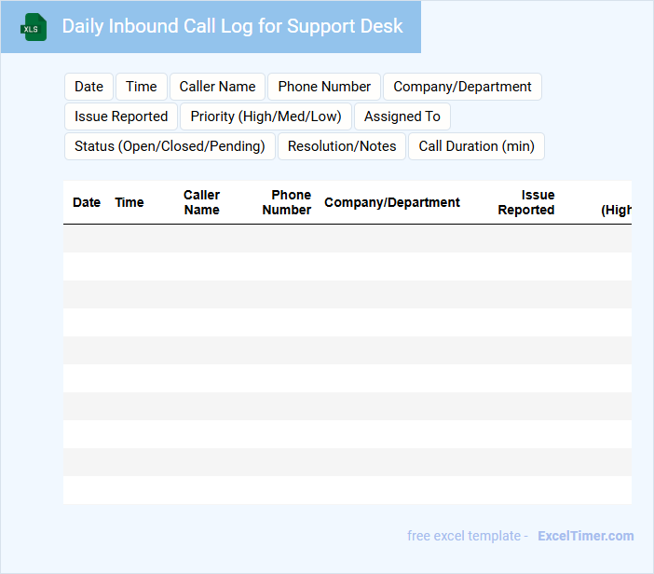This screenshot has height=574, width=654.
Task: Click the Company/Department tag
Action: (462, 87)
